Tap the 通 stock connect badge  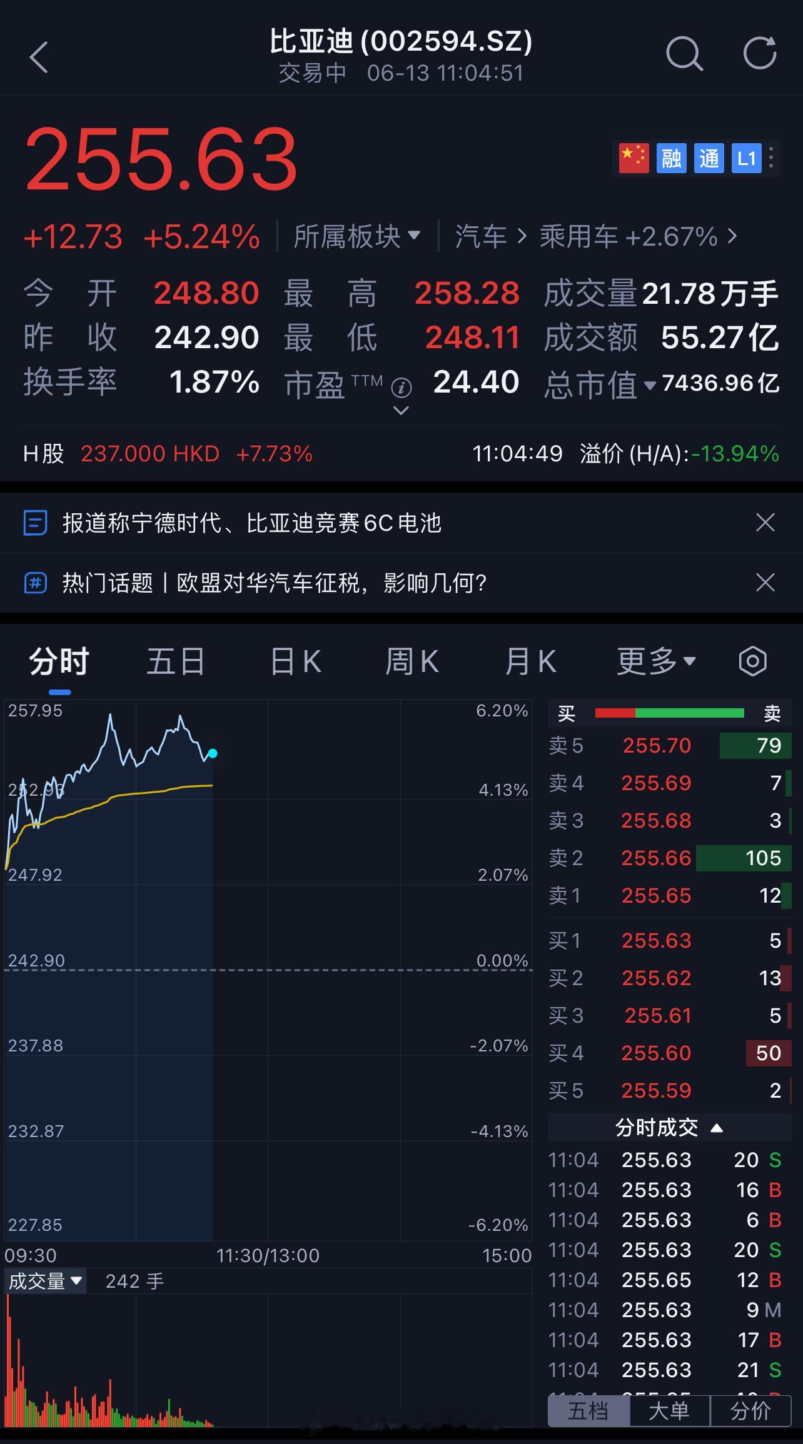click(x=709, y=158)
